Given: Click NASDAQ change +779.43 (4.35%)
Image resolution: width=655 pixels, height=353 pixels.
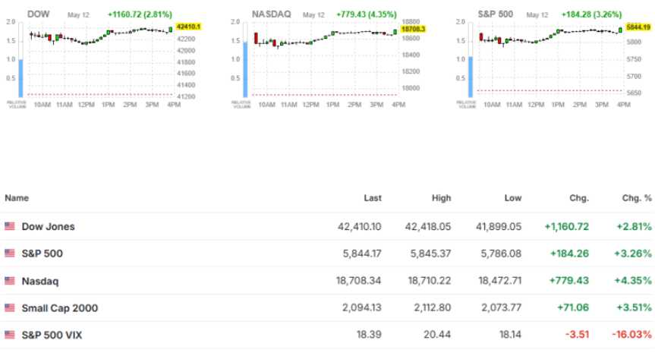Looking at the screenshot, I should point(367,14).
